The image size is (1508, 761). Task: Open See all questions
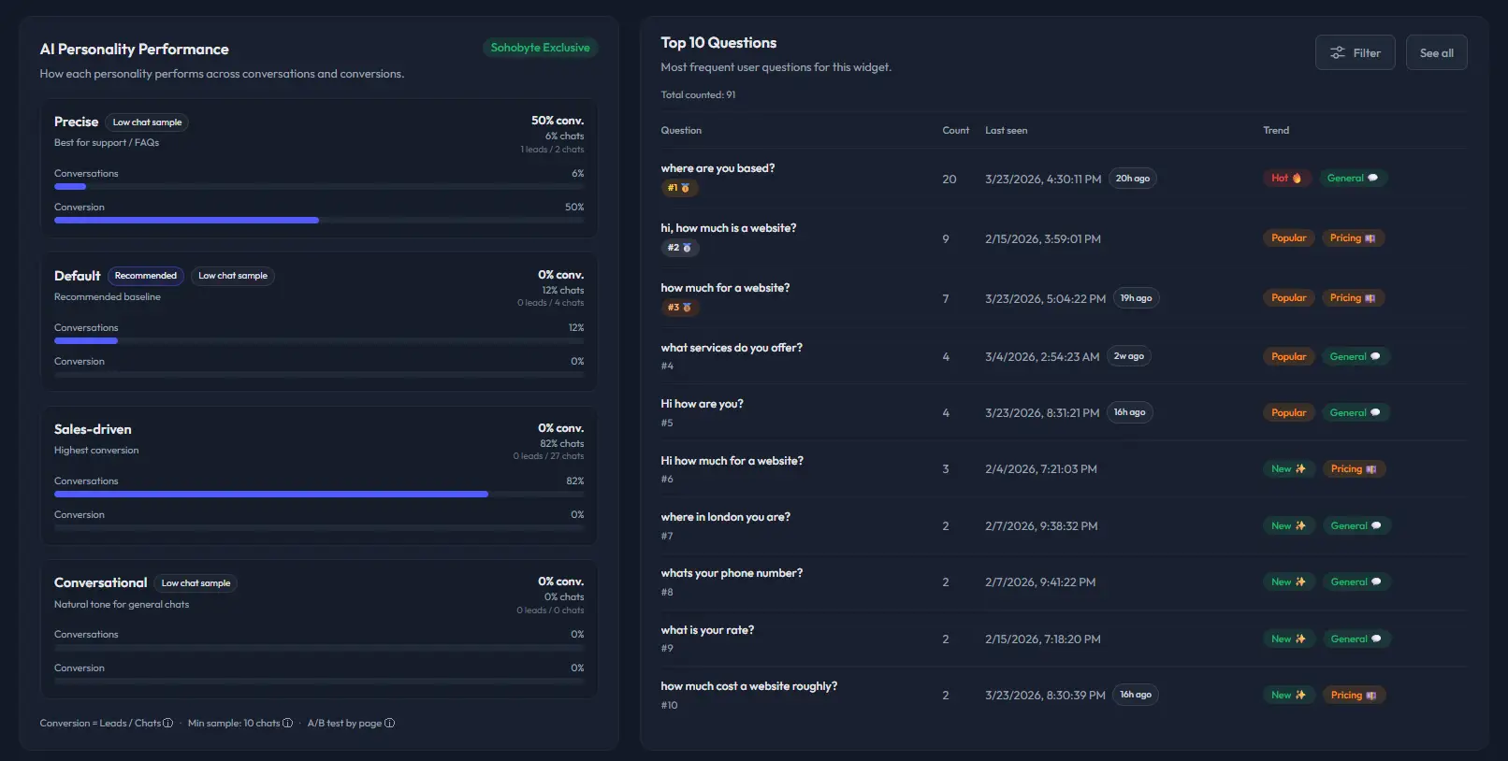(1436, 52)
